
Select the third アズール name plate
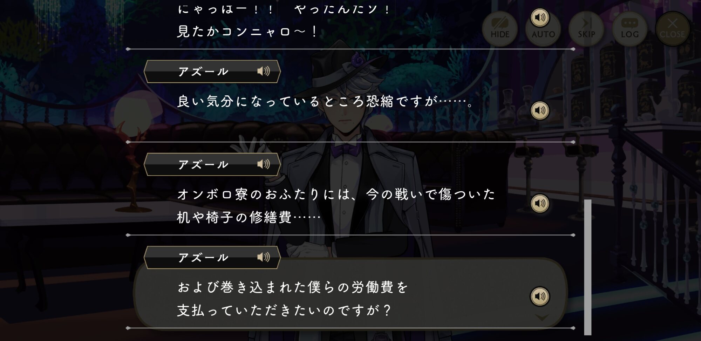click(x=212, y=258)
